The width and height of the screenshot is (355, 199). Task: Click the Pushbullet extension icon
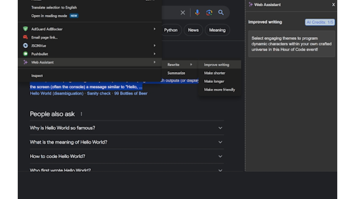coord(25,54)
